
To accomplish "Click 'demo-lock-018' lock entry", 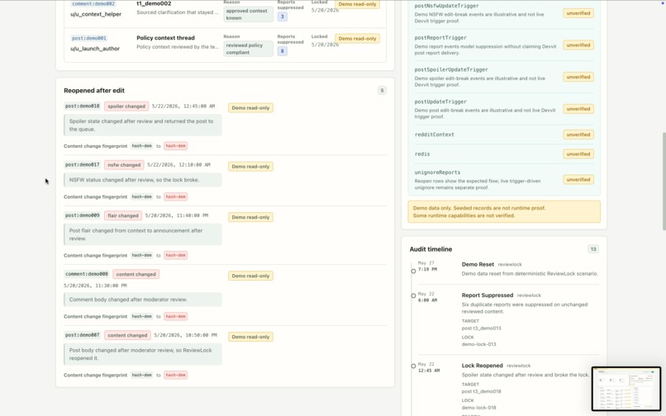I will [478, 408].
